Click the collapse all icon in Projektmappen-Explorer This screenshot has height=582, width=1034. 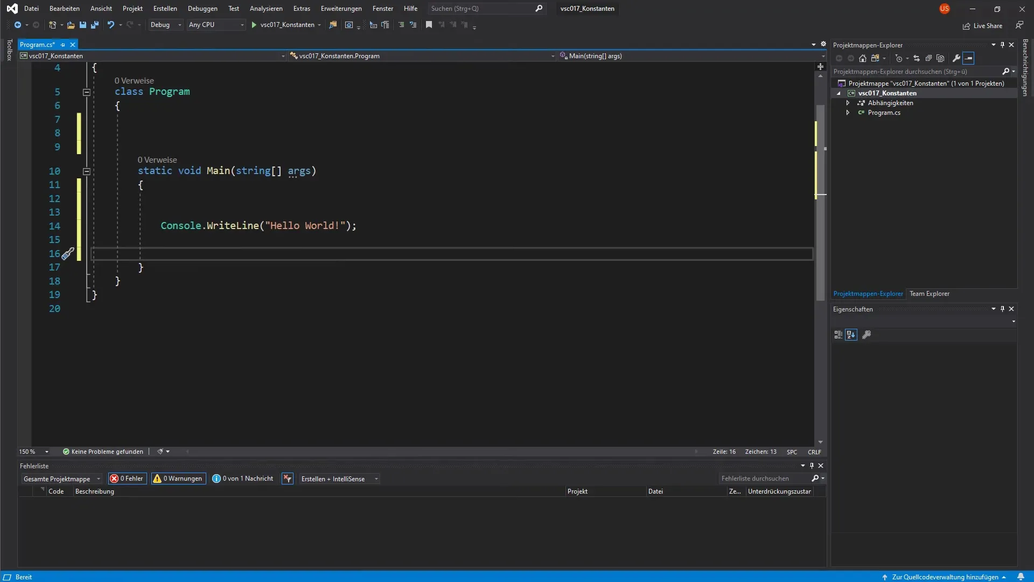(x=928, y=58)
